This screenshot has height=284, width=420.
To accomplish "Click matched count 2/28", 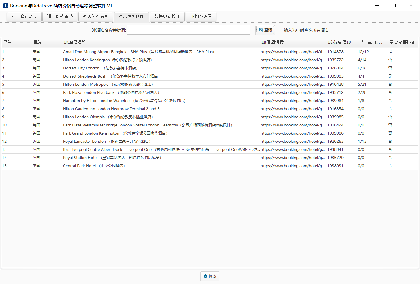I will pos(362,92).
